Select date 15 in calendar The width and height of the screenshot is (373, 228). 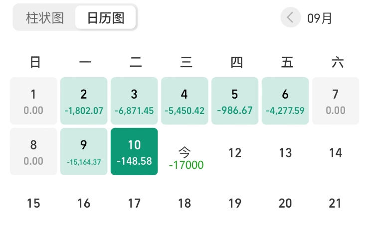coord(33,203)
